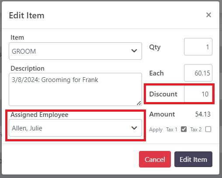Viewport: 222px width, 178px height.
Task: Close the Edit Item dialog with X
Action: coord(208,15)
